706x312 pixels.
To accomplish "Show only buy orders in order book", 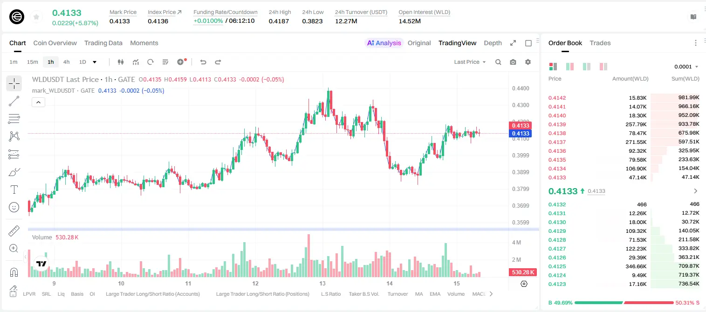I will coord(587,67).
